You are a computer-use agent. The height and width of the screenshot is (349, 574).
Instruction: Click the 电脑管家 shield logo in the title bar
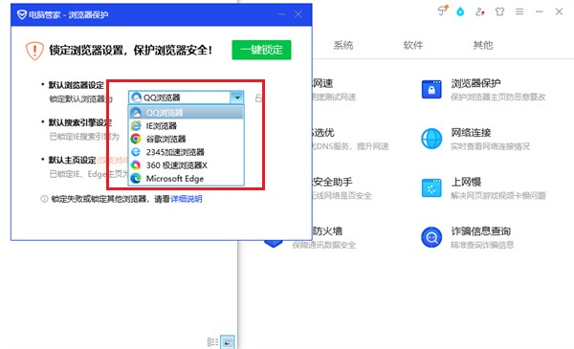point(22,14)
